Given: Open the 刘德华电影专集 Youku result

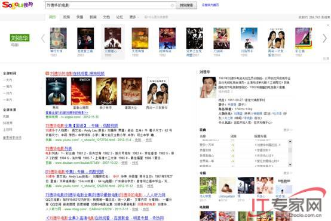Looking at the screenshot, I should tap(75, 172).
